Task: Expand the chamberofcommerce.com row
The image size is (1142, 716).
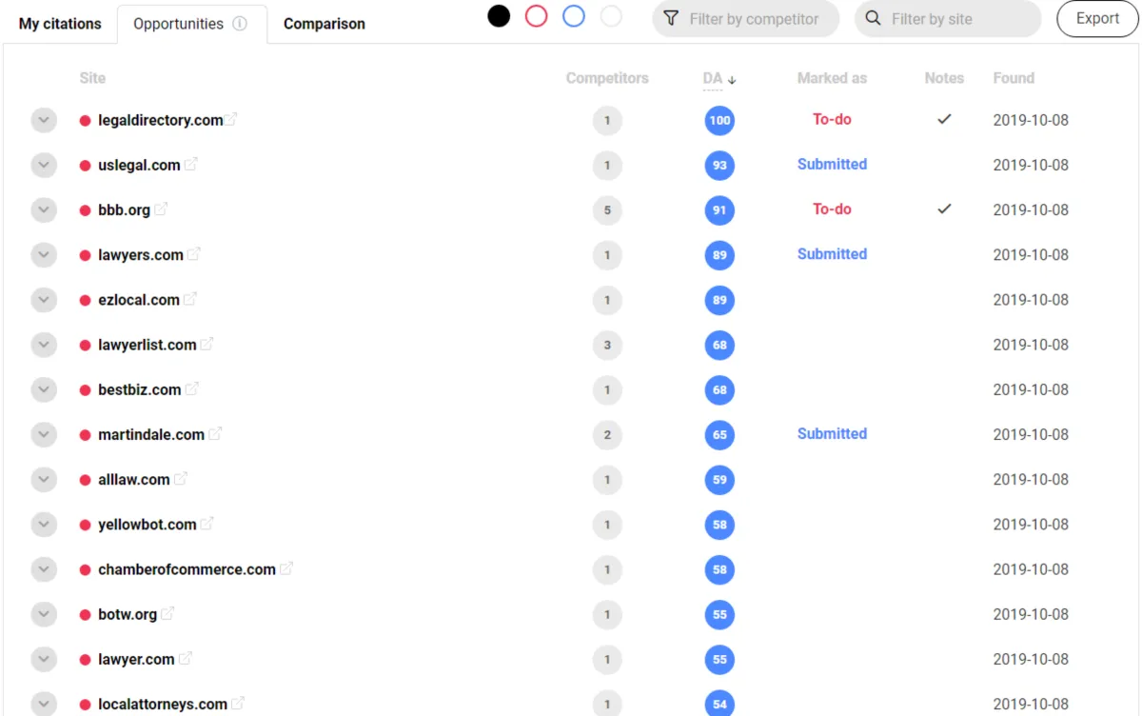Action: click(44, 569)
